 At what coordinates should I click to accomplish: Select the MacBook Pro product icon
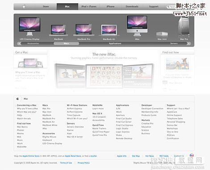[x=84, y=30]
